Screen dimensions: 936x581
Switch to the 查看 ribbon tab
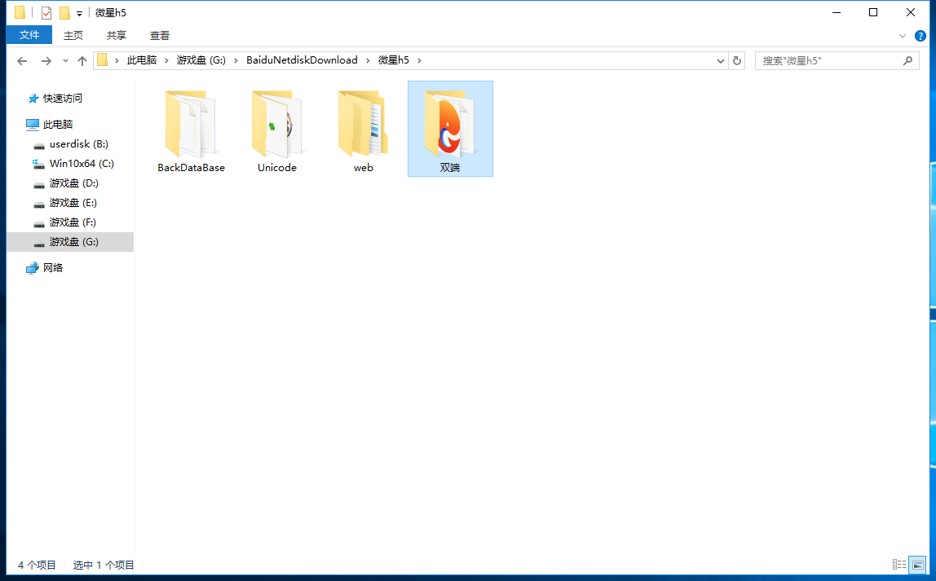click(x=160, y=35)
